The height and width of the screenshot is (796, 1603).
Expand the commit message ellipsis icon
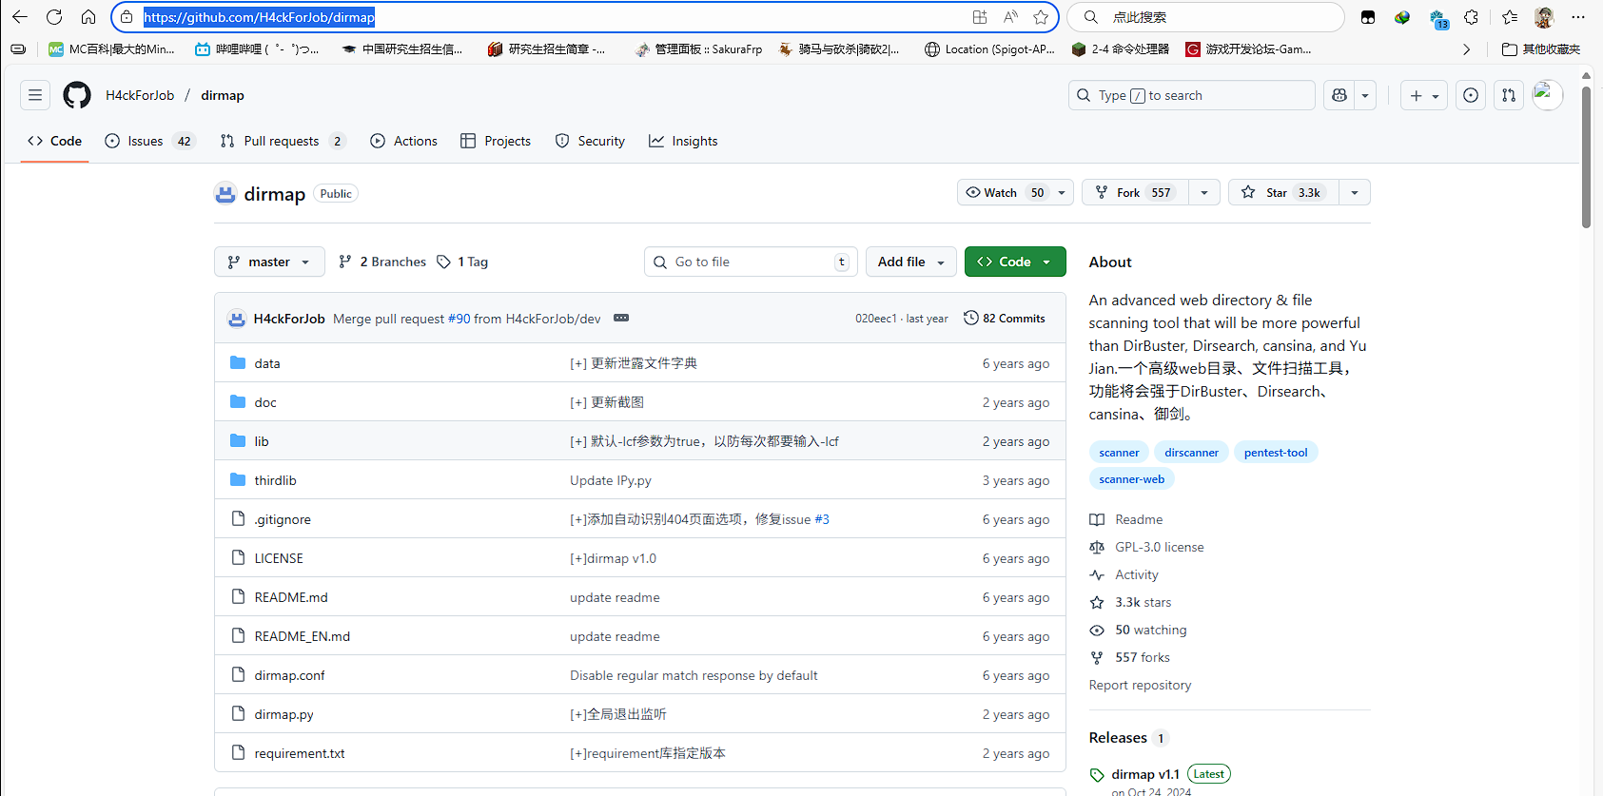[x=621, y=318]
